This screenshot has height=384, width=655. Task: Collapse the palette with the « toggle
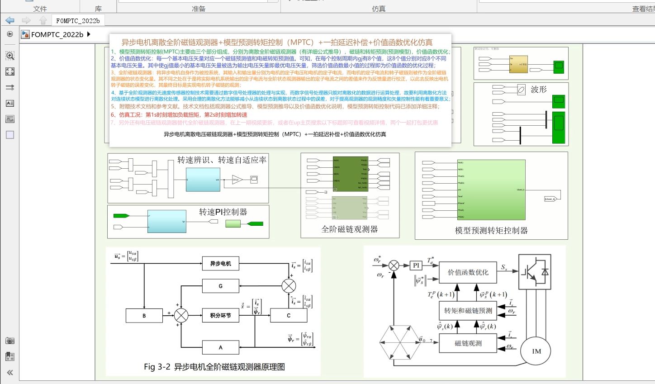click(x=10, y=373)
